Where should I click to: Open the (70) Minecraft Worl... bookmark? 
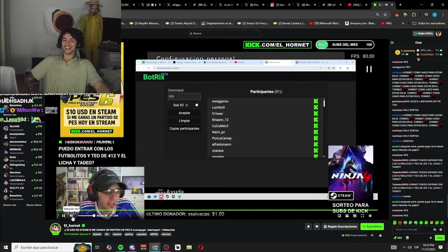(x=324, y=23)
